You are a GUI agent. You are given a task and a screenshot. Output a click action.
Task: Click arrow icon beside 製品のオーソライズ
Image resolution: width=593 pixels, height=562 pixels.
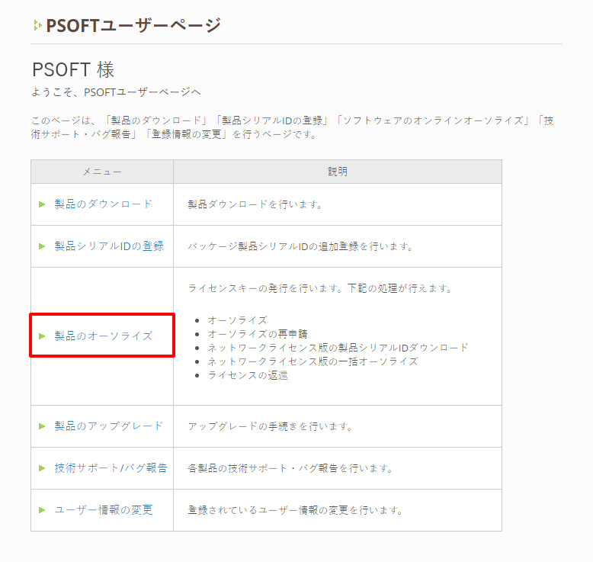(x=43, y=336)
